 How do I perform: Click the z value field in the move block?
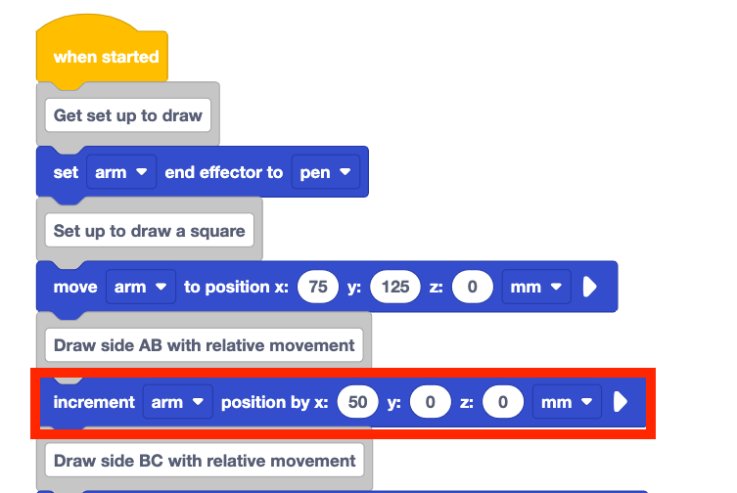coord(471,288)
